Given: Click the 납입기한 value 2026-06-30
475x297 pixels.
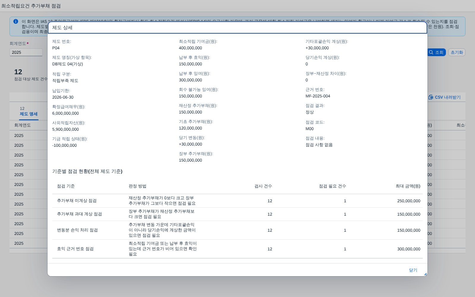Looking at the screenshot, I should coord(63,97).
